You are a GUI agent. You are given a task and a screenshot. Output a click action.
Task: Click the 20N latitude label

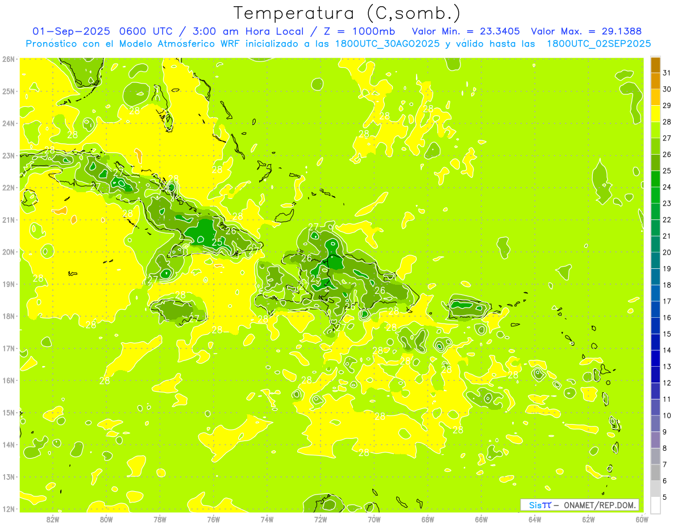9,252
